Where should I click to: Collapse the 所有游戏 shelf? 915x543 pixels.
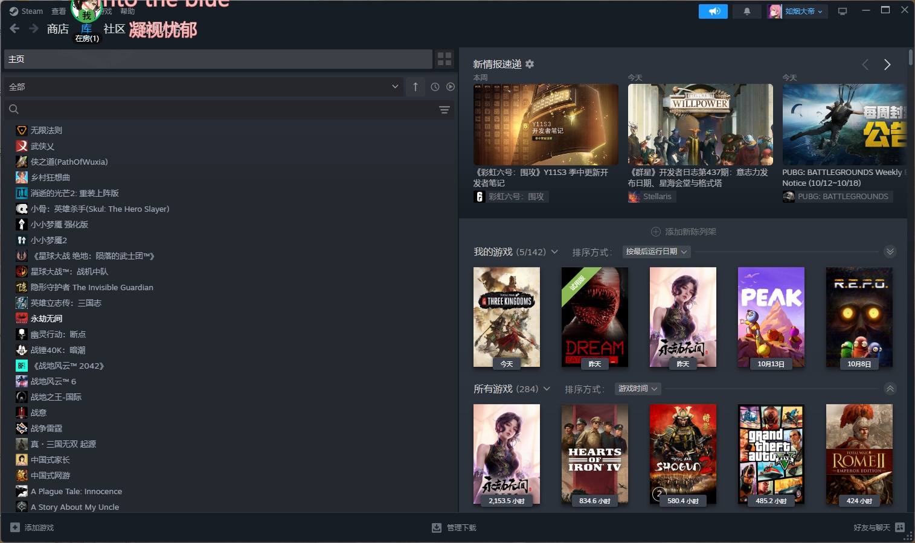click(890, 389)
